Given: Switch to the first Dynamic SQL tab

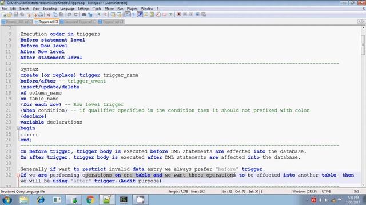Looking at the screenshot, I should 17,22.
